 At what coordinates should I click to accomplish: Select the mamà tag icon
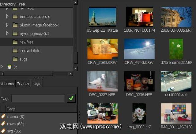[3, 117]
